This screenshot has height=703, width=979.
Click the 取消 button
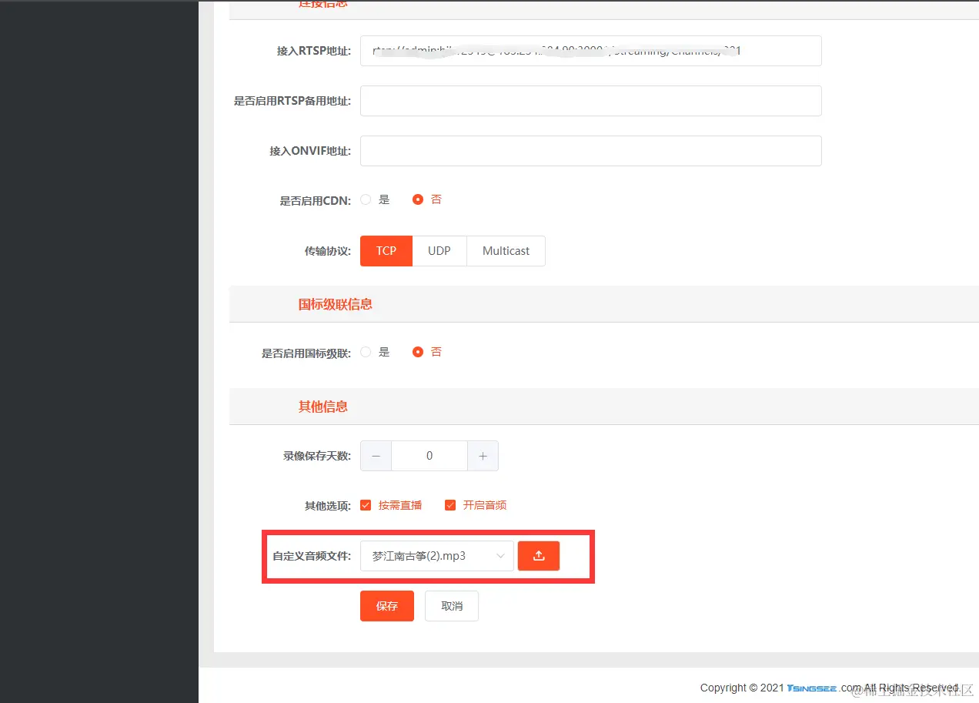point(452,606)
